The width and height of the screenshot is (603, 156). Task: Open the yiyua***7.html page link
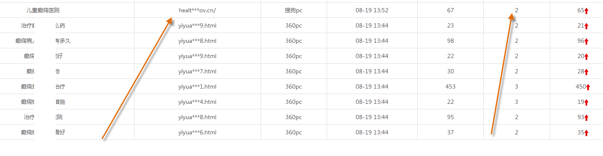pyautogui.click(x=197, y=71)
